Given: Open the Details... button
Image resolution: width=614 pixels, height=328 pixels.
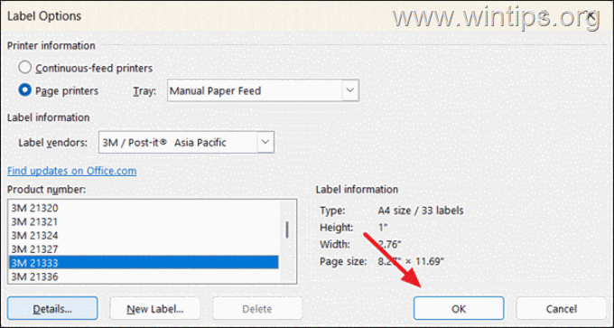Looking at the screenshot, I should pyautogui.click(x=52, y=308).
